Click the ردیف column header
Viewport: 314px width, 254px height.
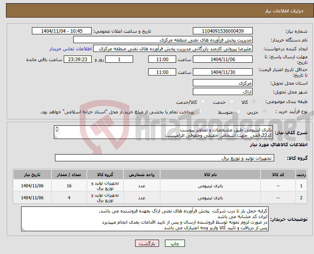301,175
